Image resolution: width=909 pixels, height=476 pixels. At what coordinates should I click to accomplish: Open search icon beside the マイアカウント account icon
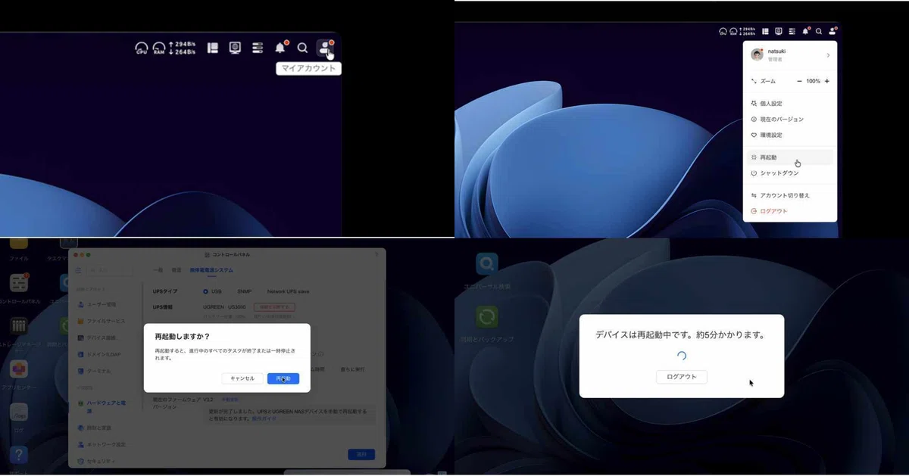(302, 48)
